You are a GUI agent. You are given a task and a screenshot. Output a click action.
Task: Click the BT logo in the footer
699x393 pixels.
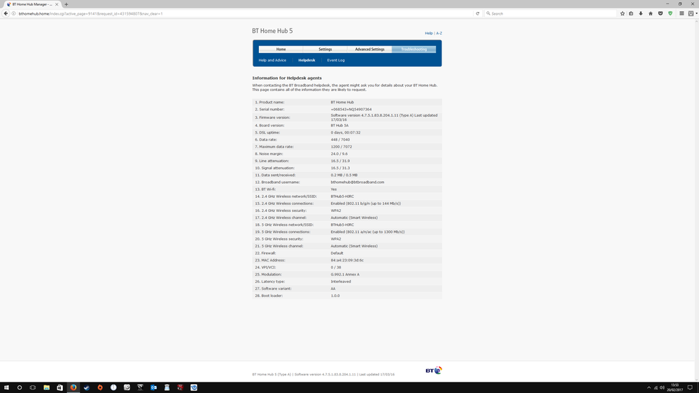click(x=433, y=371)
